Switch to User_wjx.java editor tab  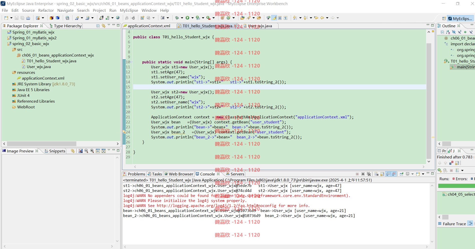(x=260, y=26)
